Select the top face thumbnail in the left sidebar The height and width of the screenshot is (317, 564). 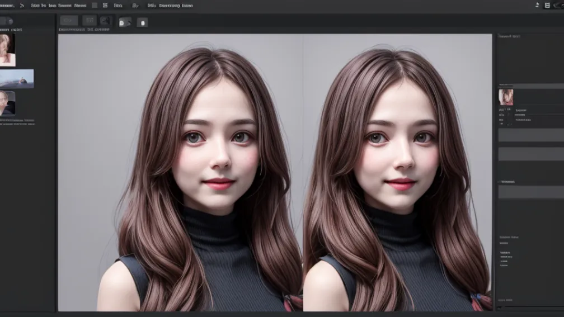tap(7, 50)
